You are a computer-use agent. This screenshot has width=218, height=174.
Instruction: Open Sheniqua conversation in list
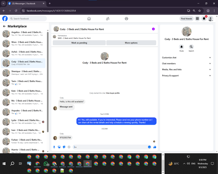[x=23, y=73]
